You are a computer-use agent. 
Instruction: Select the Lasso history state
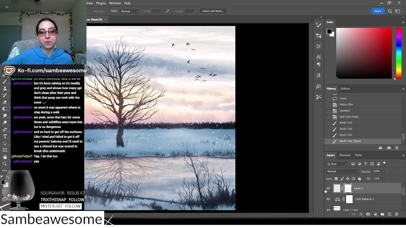(x=363, y=98)
